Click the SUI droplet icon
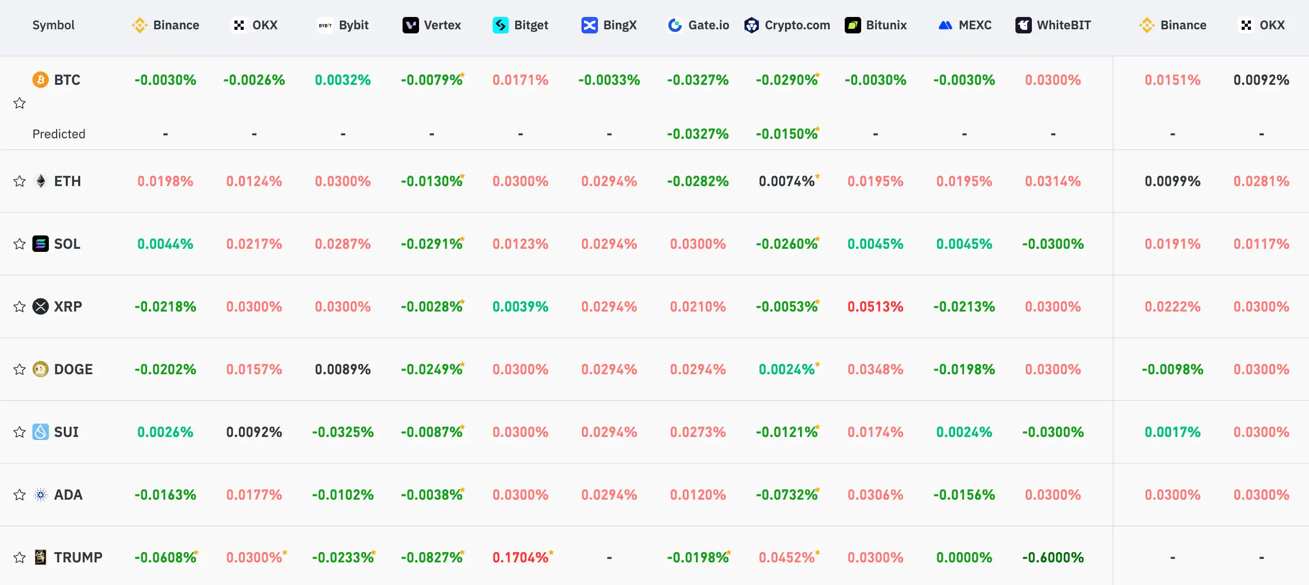The width and height of the screenshot is (1309, 585). coord(41,432)
